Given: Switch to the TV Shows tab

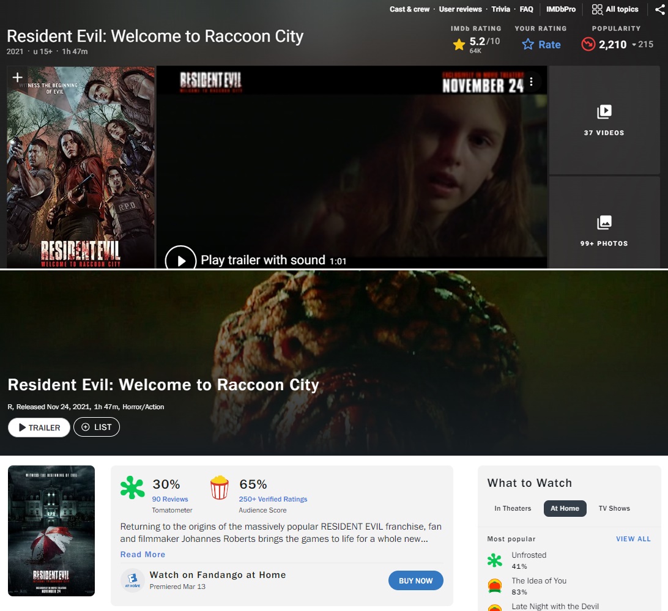Looking at the screenshot, I should 614,508.
